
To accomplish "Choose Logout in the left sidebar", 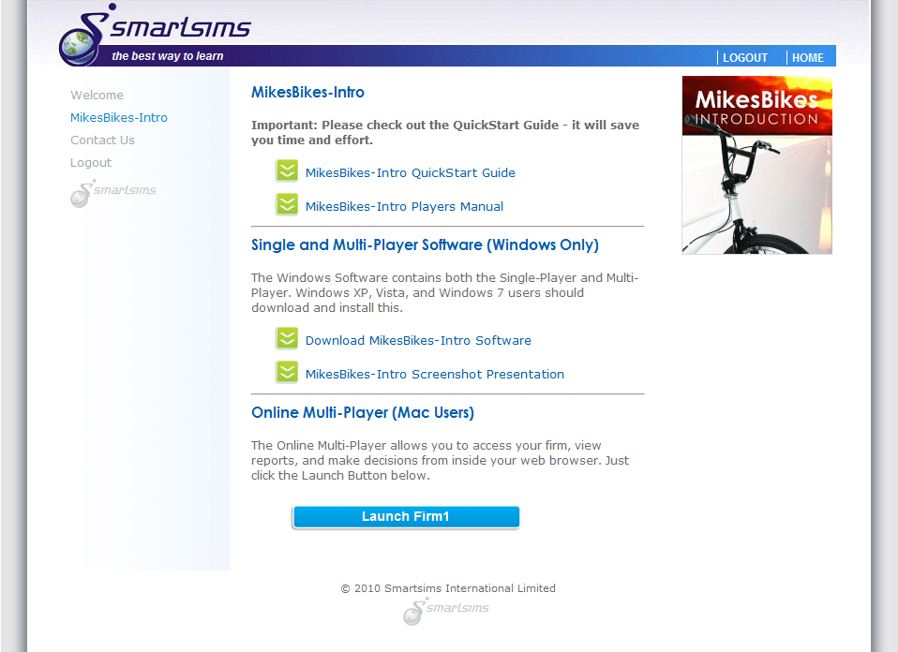I will (91, 163).
